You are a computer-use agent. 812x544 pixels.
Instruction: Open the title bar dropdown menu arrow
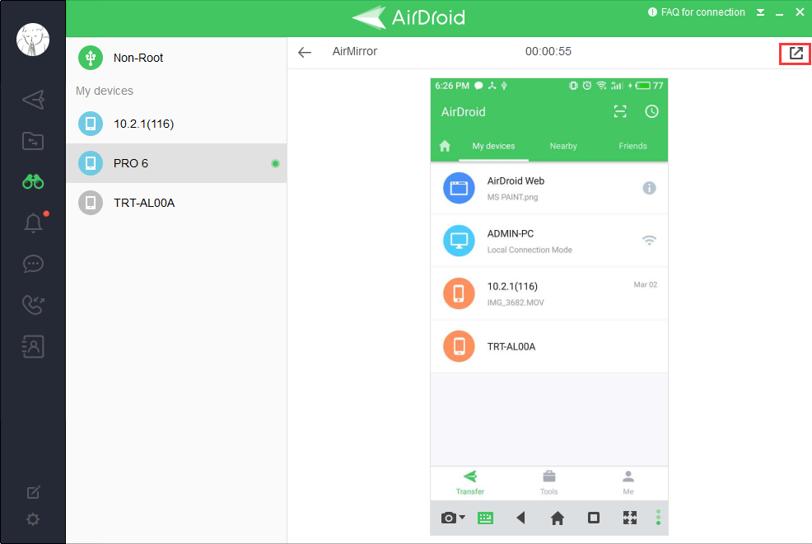[760, 12]
